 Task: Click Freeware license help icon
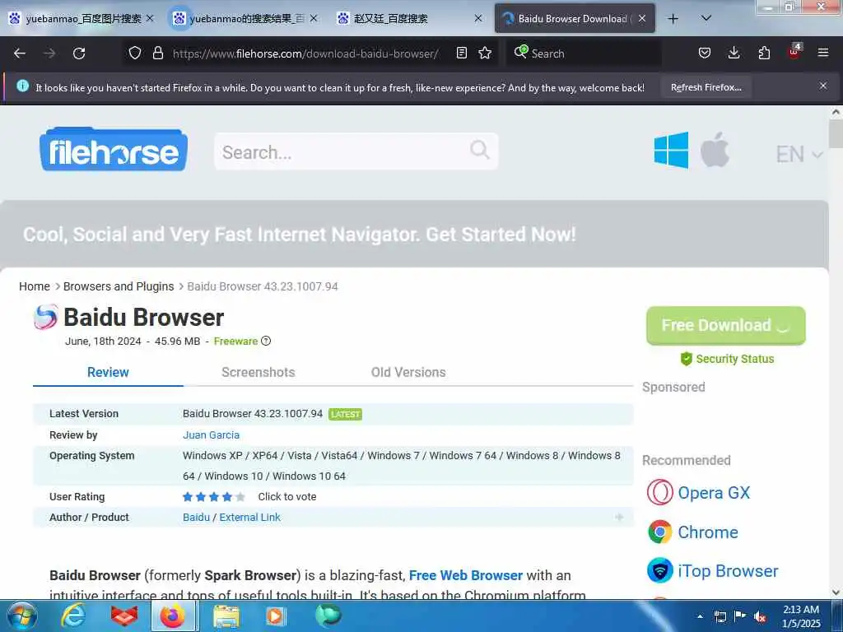266,342
